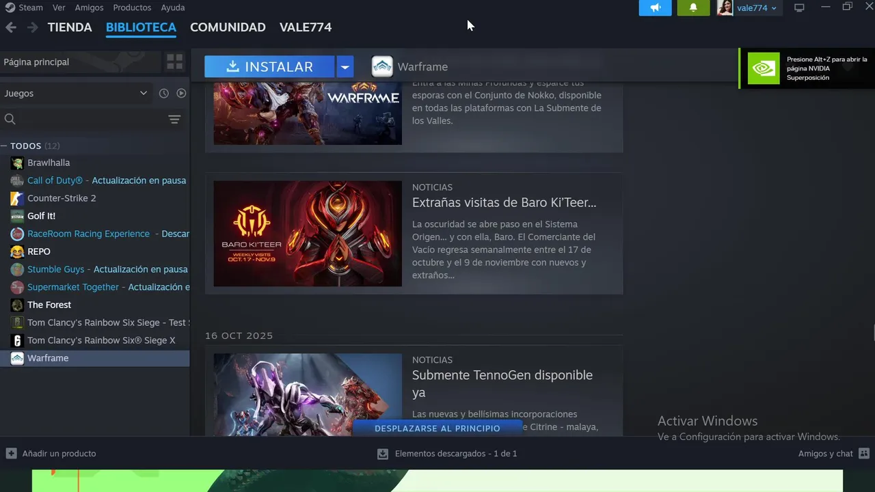This screenshot has height=492, width=875.
Task: Click the Warframe banner news thumbnail
Action: [308, 113]
